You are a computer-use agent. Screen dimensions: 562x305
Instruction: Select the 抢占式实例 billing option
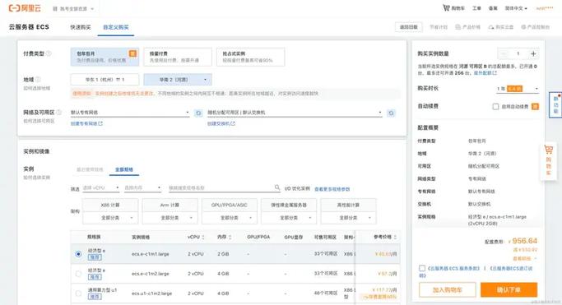click(x=250, y=57)
